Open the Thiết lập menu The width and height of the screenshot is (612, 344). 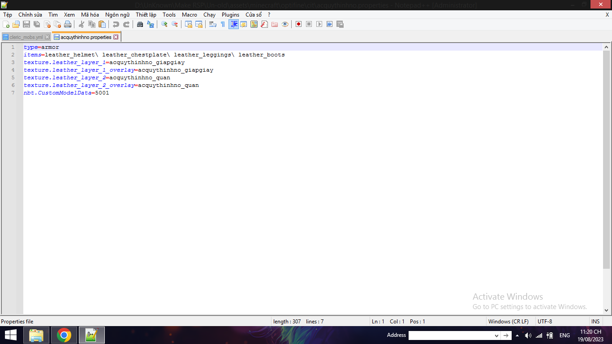tap(146, 15)
